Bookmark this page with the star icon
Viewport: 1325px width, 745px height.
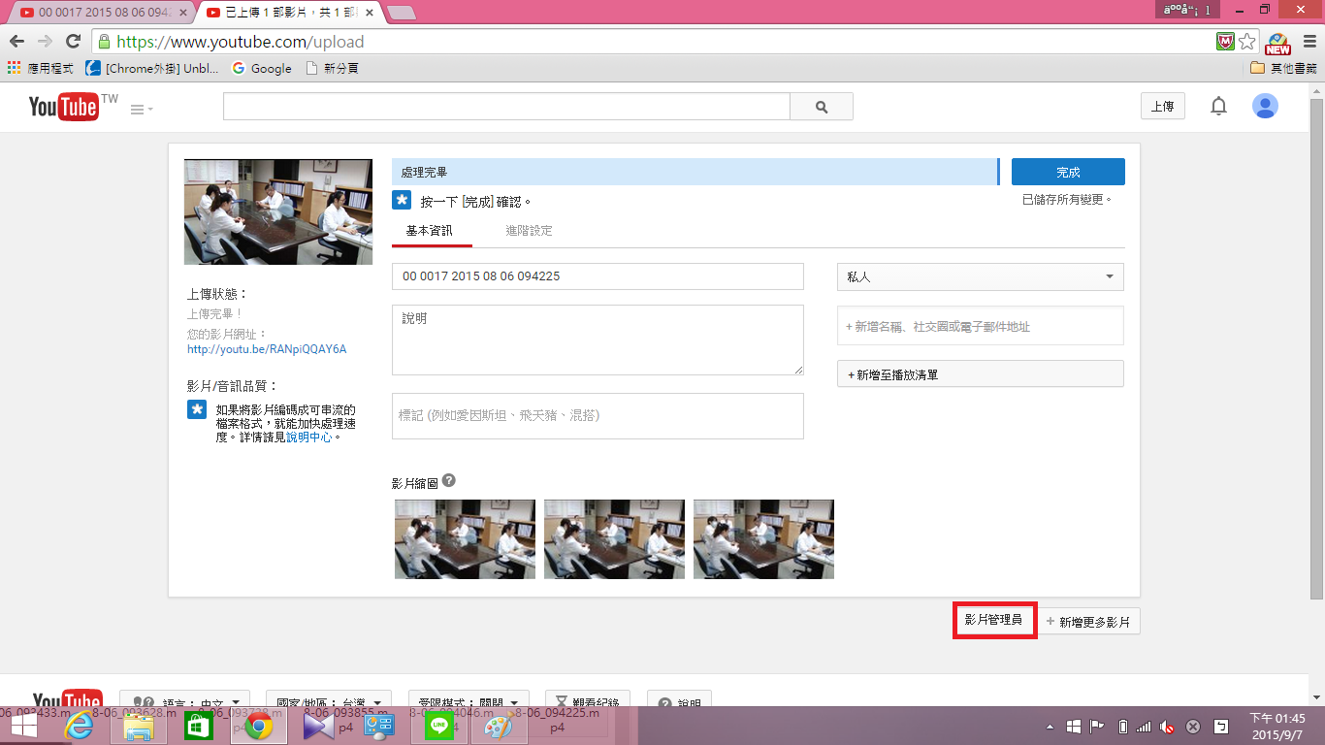tap(1247, 42)
